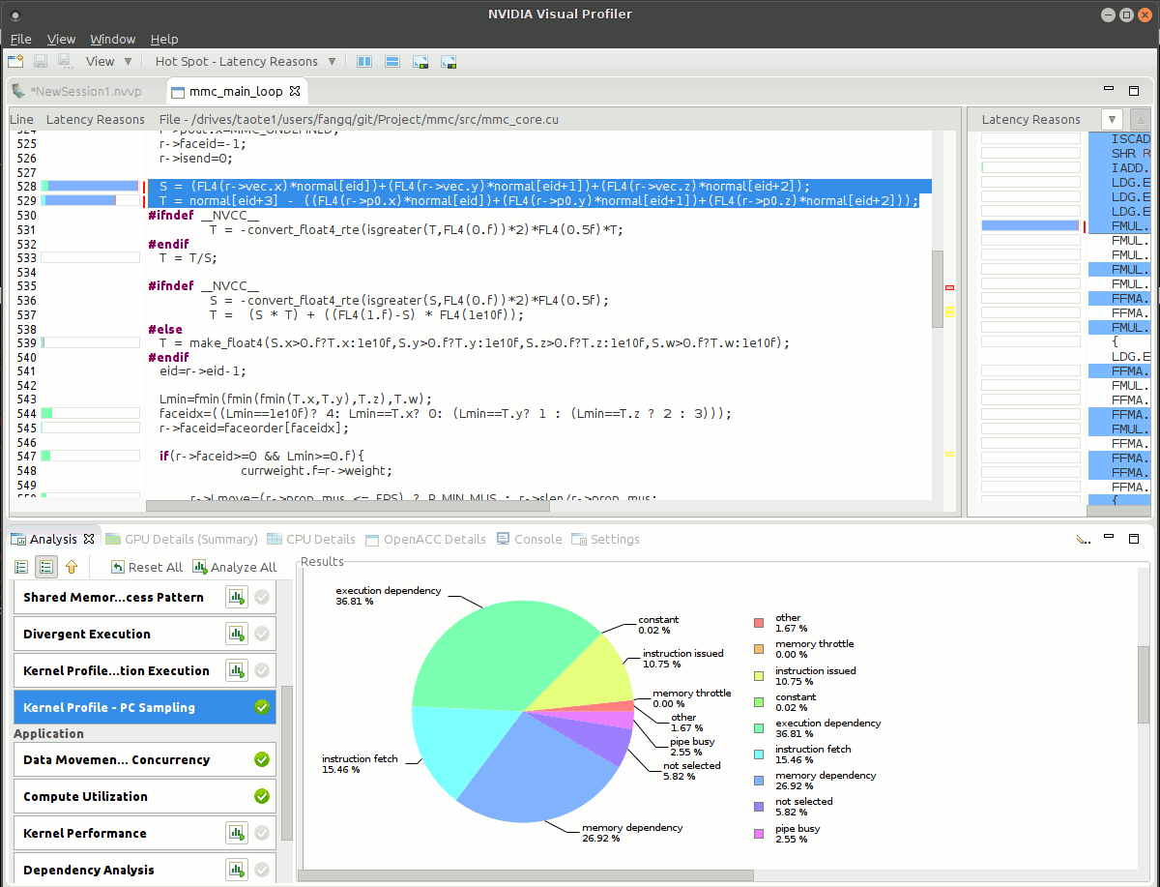Open the Window menu
The width and height of the screenshot is (1160, 887).
112,39
